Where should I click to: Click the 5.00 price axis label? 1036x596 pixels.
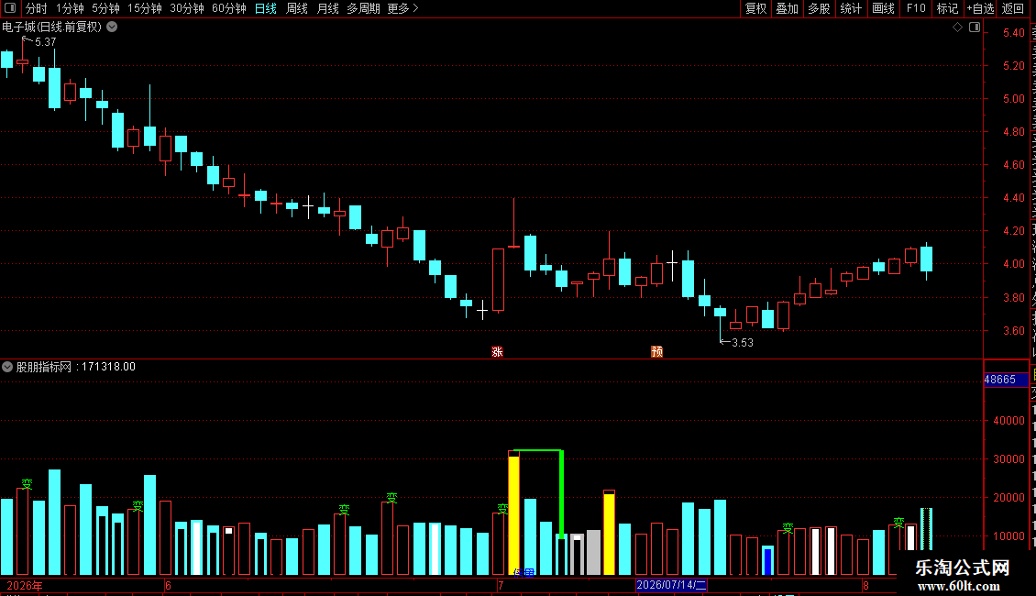(x=1013, y=99)
